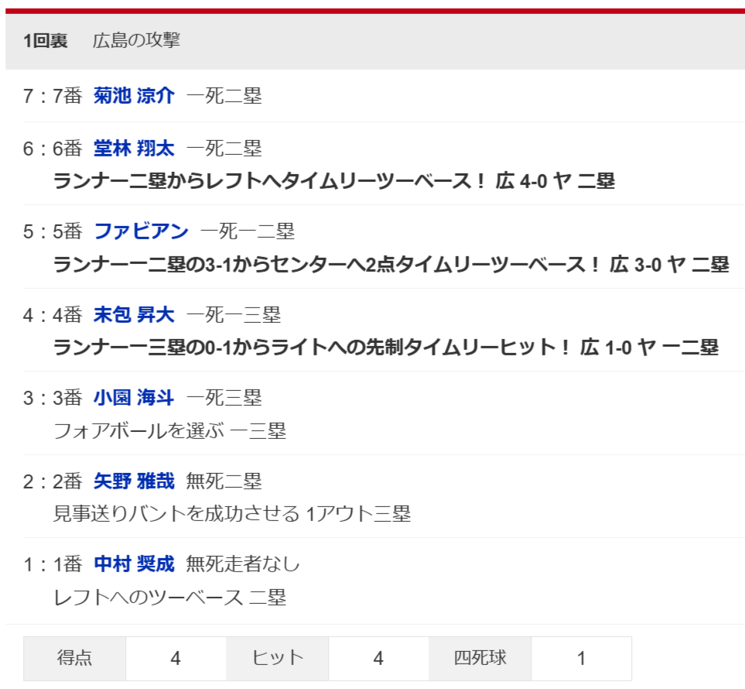This screenshot has width=745, height=689.
Task: Click the 四死球 summary table cell
Action: point(480,659)
